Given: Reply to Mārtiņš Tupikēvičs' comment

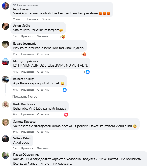Looking at the screenshot, I should (43, 72).
